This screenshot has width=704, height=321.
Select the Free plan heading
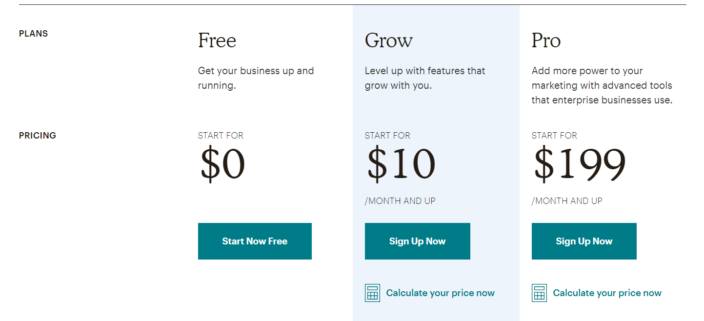(x=217, y=40)
